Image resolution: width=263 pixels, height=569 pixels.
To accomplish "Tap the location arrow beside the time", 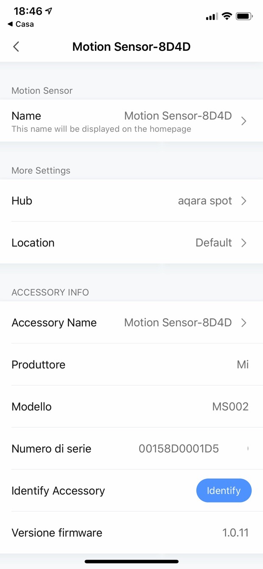I will (x=49, y=11).
